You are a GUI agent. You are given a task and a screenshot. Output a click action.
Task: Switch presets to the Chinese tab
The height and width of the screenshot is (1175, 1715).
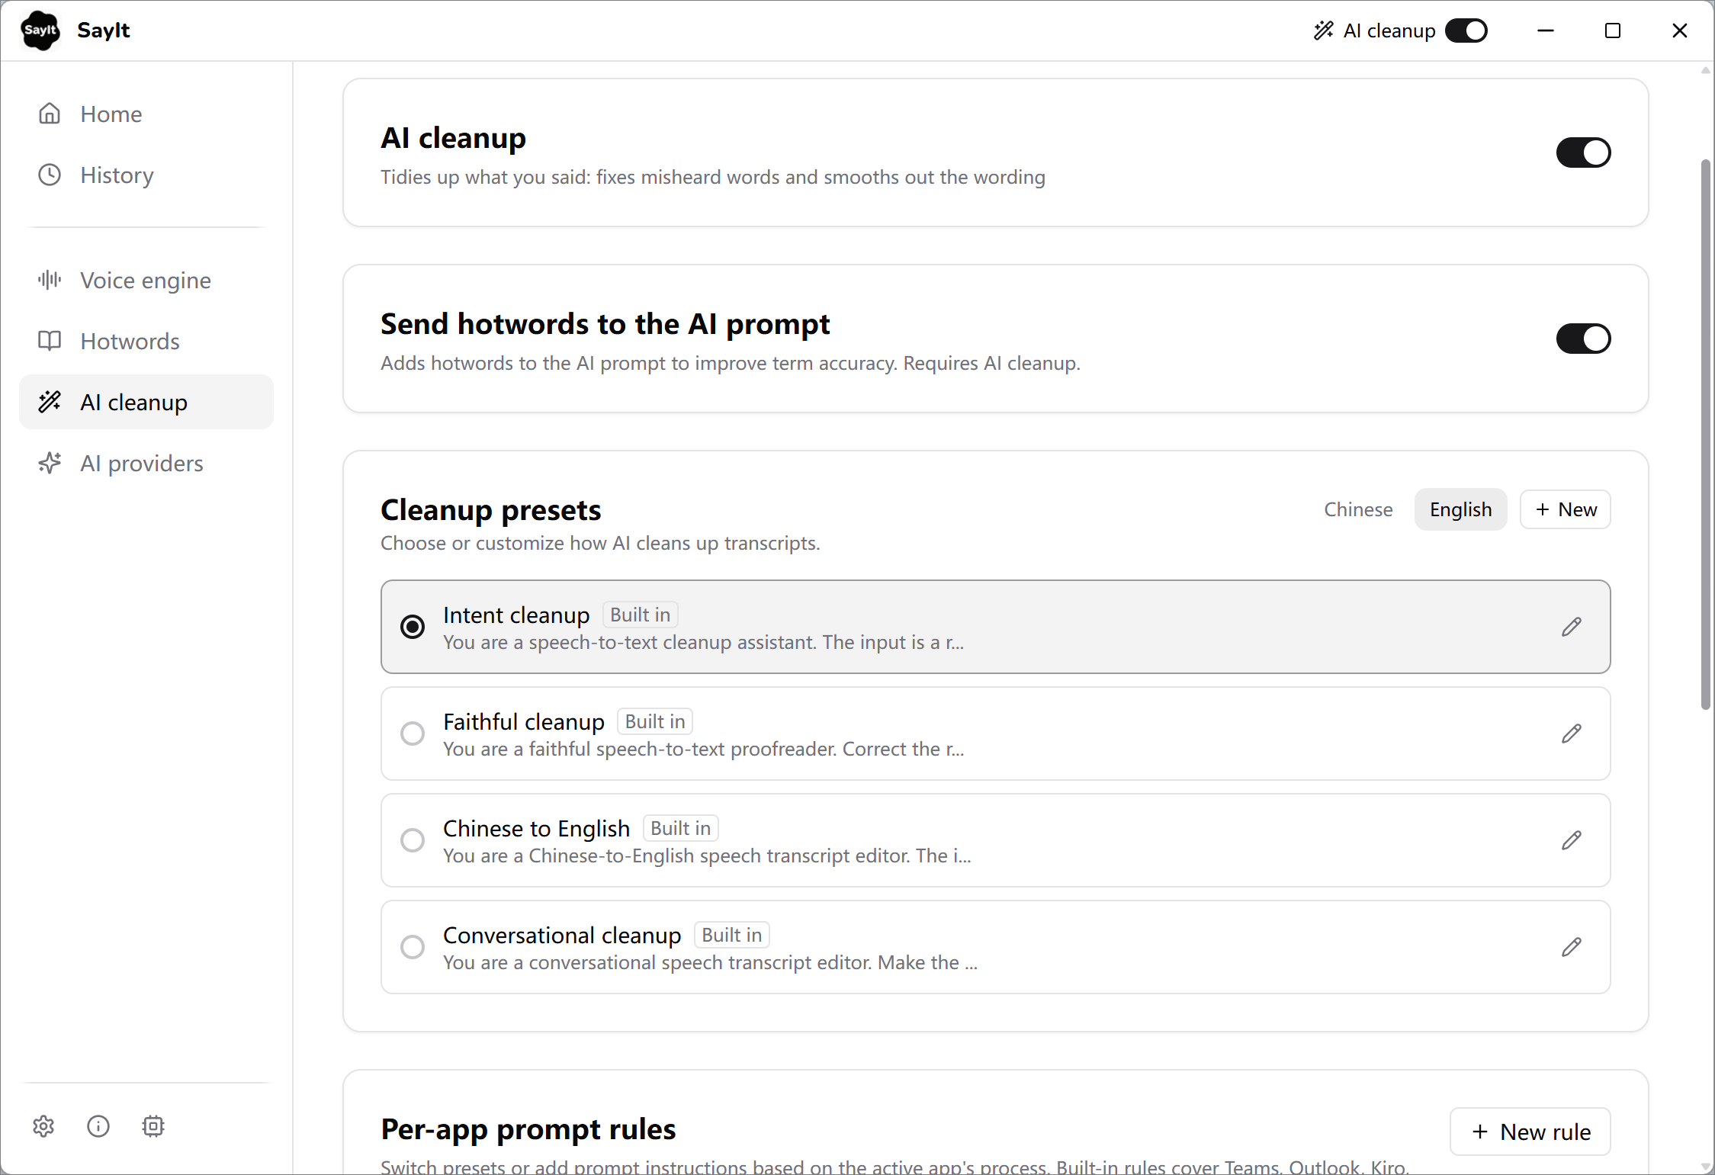(1358, 509)
